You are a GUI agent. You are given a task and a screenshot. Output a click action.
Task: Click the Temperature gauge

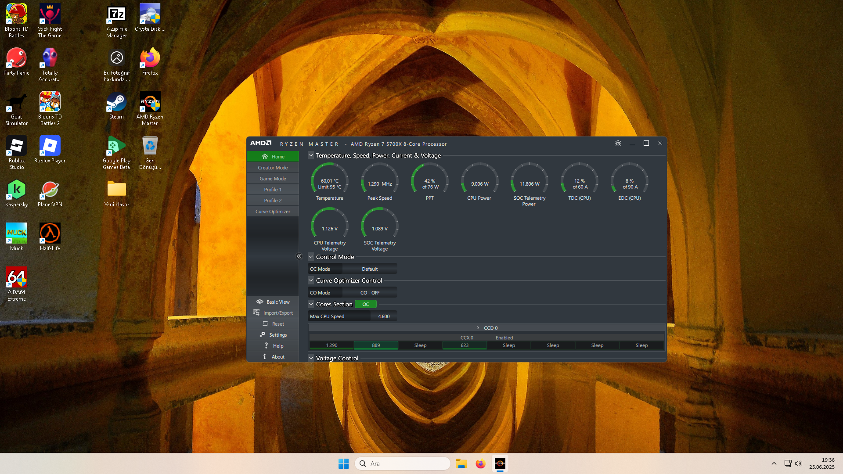pyautogui.click(x=330, y=181)
